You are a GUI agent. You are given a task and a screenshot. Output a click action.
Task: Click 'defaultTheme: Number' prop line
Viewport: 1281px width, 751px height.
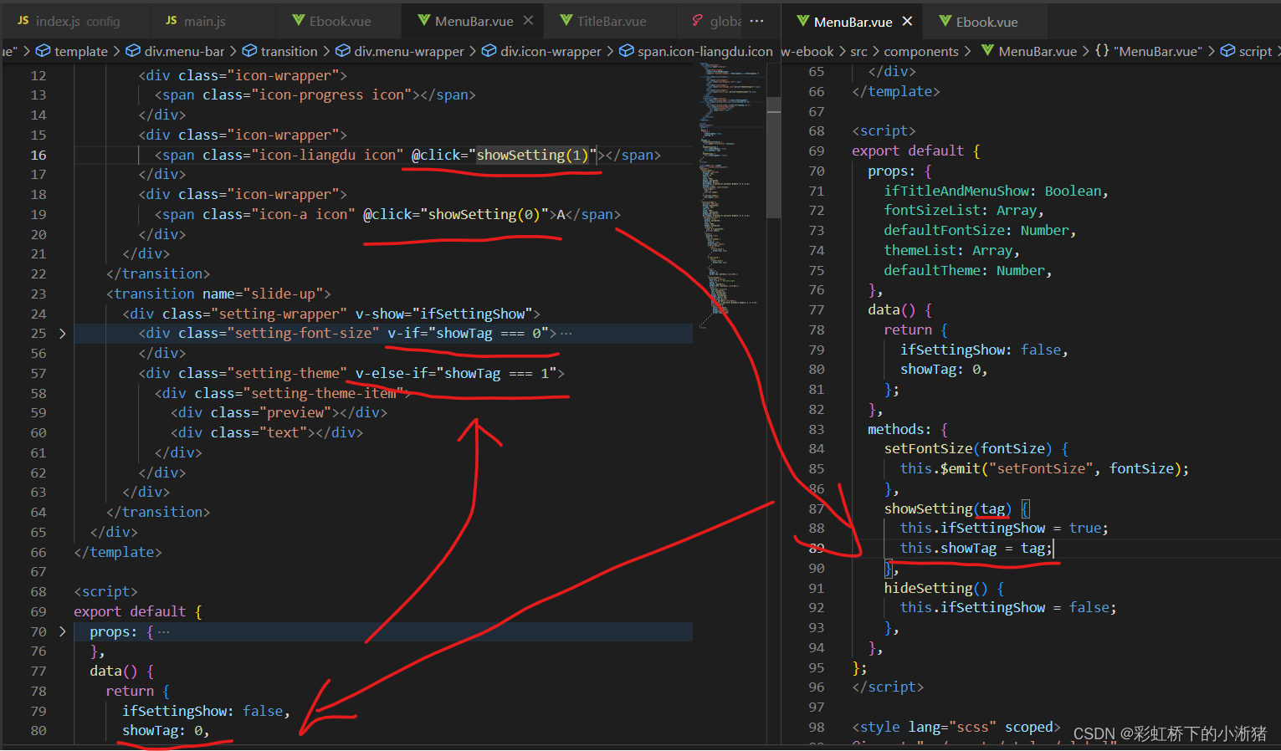pos(967,270)
